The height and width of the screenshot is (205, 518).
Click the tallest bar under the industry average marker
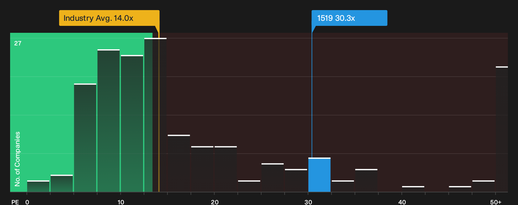tap(155, 115)
